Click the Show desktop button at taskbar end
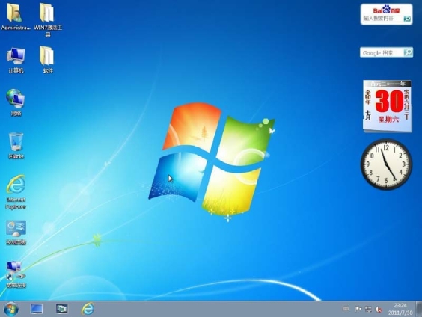422x317 pixels. [x=419, y=309]
